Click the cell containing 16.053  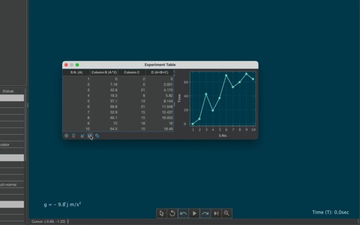coord(160,118)
